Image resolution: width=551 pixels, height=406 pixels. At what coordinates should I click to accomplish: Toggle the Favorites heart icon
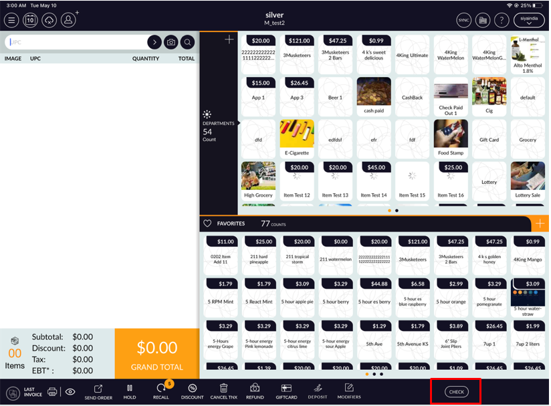pyautogui.click(x=207, y=223)
